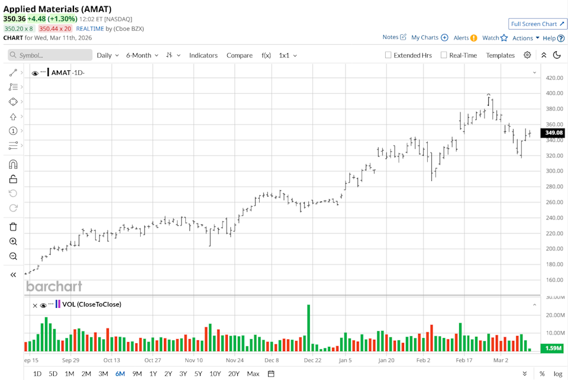This screenshot has height=380, width=568.
Task: Open the Daily frequency dropdown
Action: (x=108, y=55)
